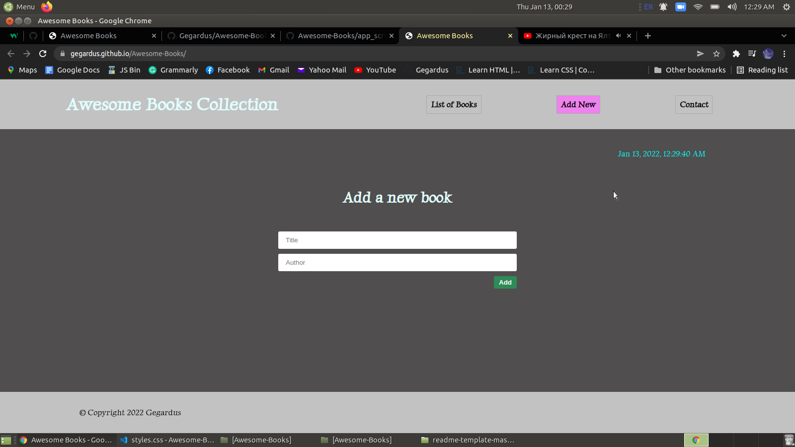This screenshot has width=795, height=447.
Task: Open the Facebook bookmark
Action: [x=228, y=70]
